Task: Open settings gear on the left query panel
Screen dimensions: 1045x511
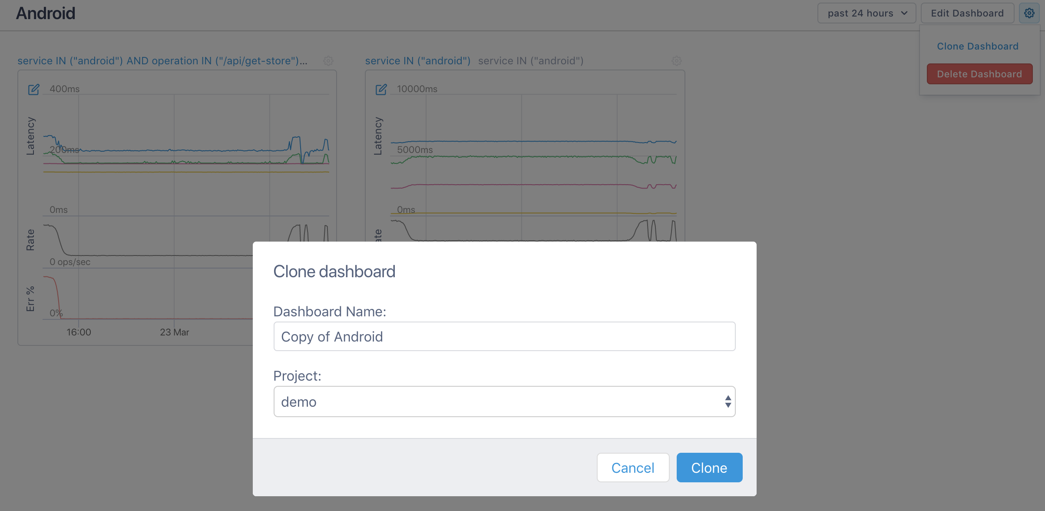Action: [329, 61]
